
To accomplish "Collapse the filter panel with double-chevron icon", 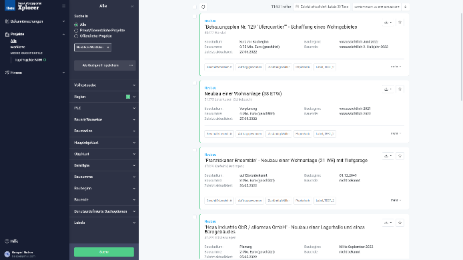I will [x=132, y=6].
